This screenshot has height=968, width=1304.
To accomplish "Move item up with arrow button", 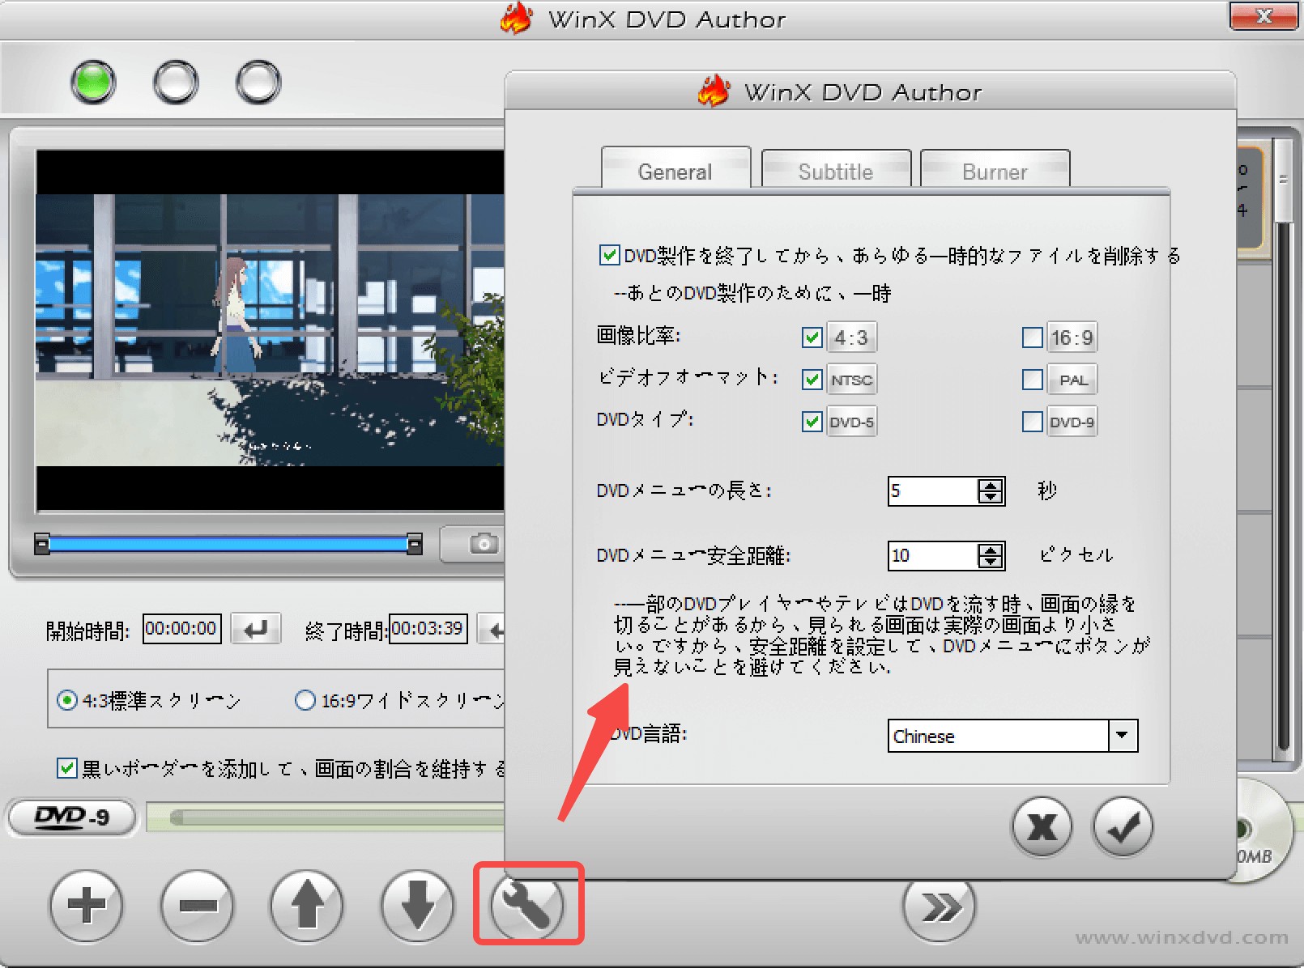I will coord(307,905).
